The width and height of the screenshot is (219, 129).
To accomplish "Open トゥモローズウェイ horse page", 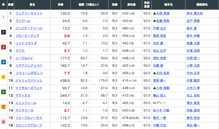I will point(29,88).
